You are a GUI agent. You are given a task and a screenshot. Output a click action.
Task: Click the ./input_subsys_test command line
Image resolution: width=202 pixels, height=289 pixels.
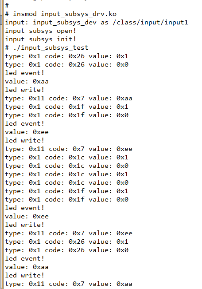pos(47,48)
